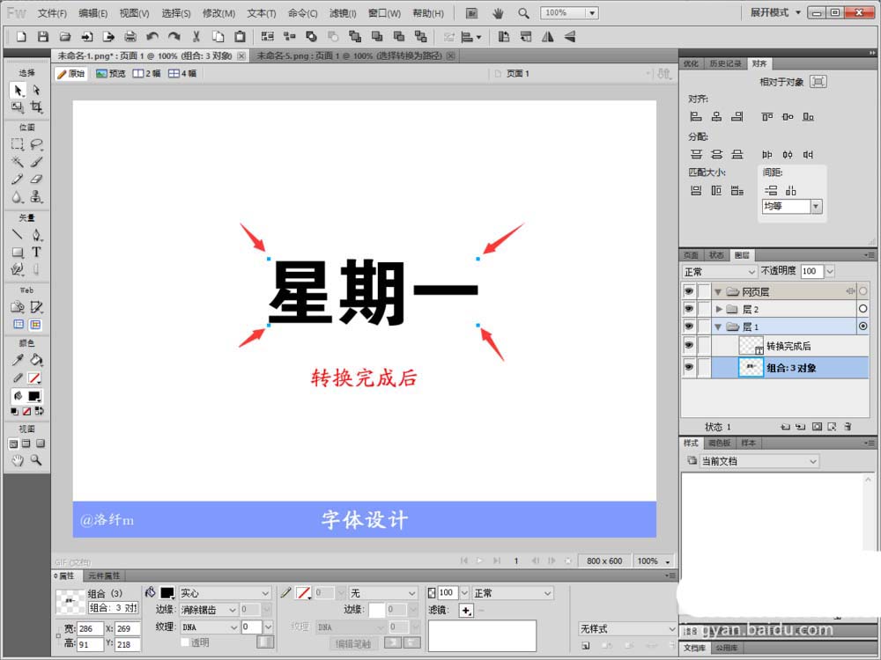Enable the 透明 checkbox in properties
This screenshot has width=881, height=660.
[x=185, y=642]
